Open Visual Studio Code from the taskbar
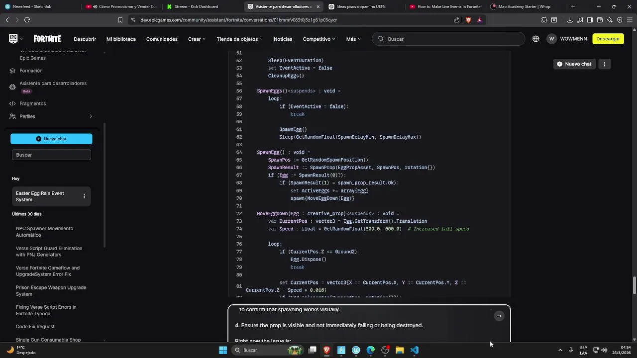Screen dimensions: 637x358 (415, 350)
